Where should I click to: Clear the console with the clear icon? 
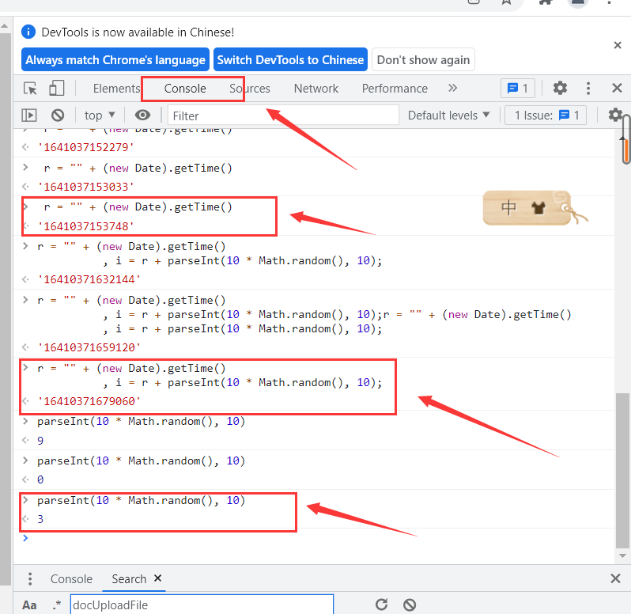tap(58, 116)
